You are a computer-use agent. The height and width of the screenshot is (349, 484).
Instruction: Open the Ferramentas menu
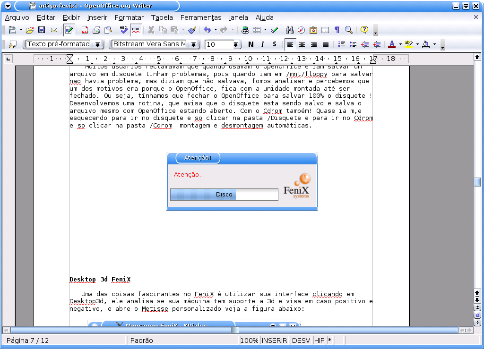pyautogui.click(x=201, y=17)
